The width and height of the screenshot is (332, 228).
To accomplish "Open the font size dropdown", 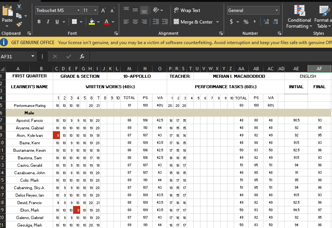I will coord(95,10).
